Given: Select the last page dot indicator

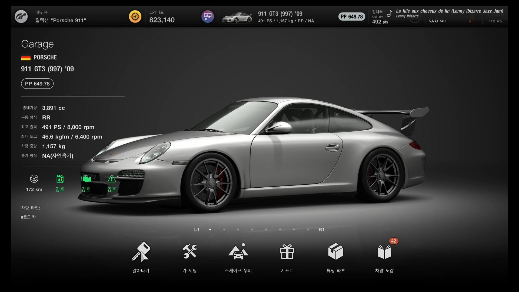Looking at the screenshot, I should [x=308, y=230].
